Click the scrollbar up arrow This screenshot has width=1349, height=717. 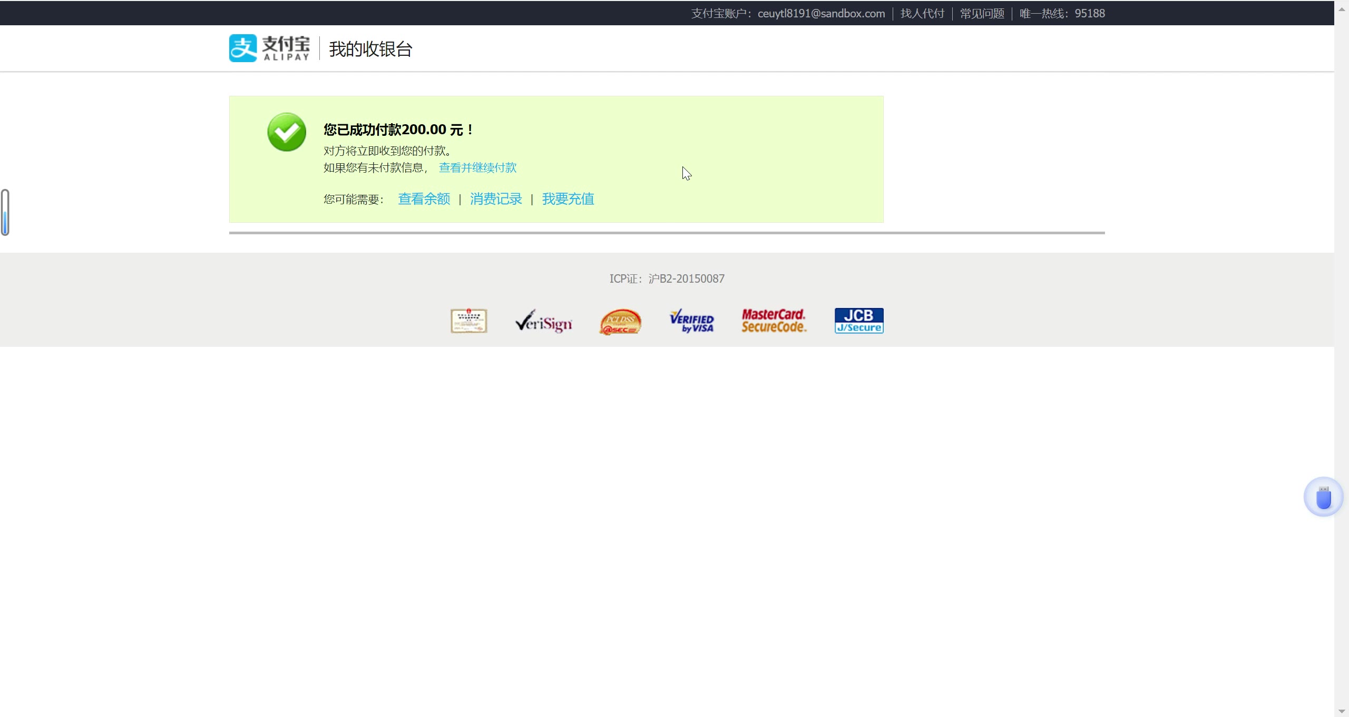pos(1342,8)
